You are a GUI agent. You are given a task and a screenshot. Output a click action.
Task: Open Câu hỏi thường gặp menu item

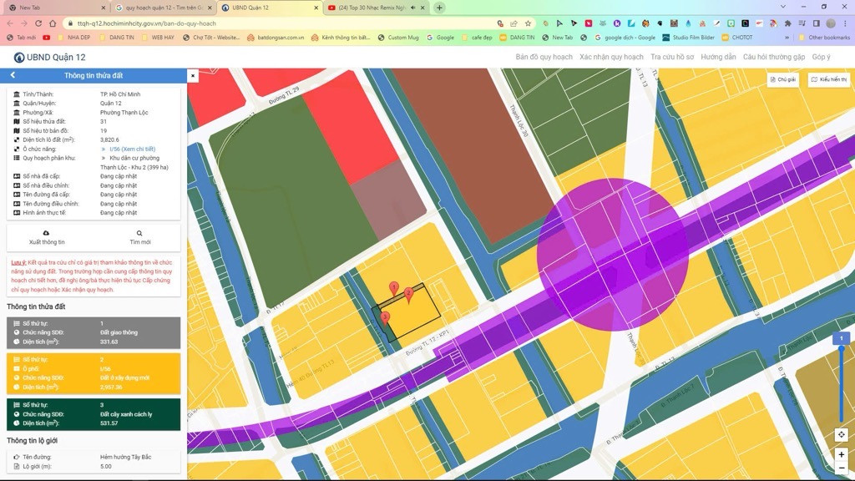[774, 57]
